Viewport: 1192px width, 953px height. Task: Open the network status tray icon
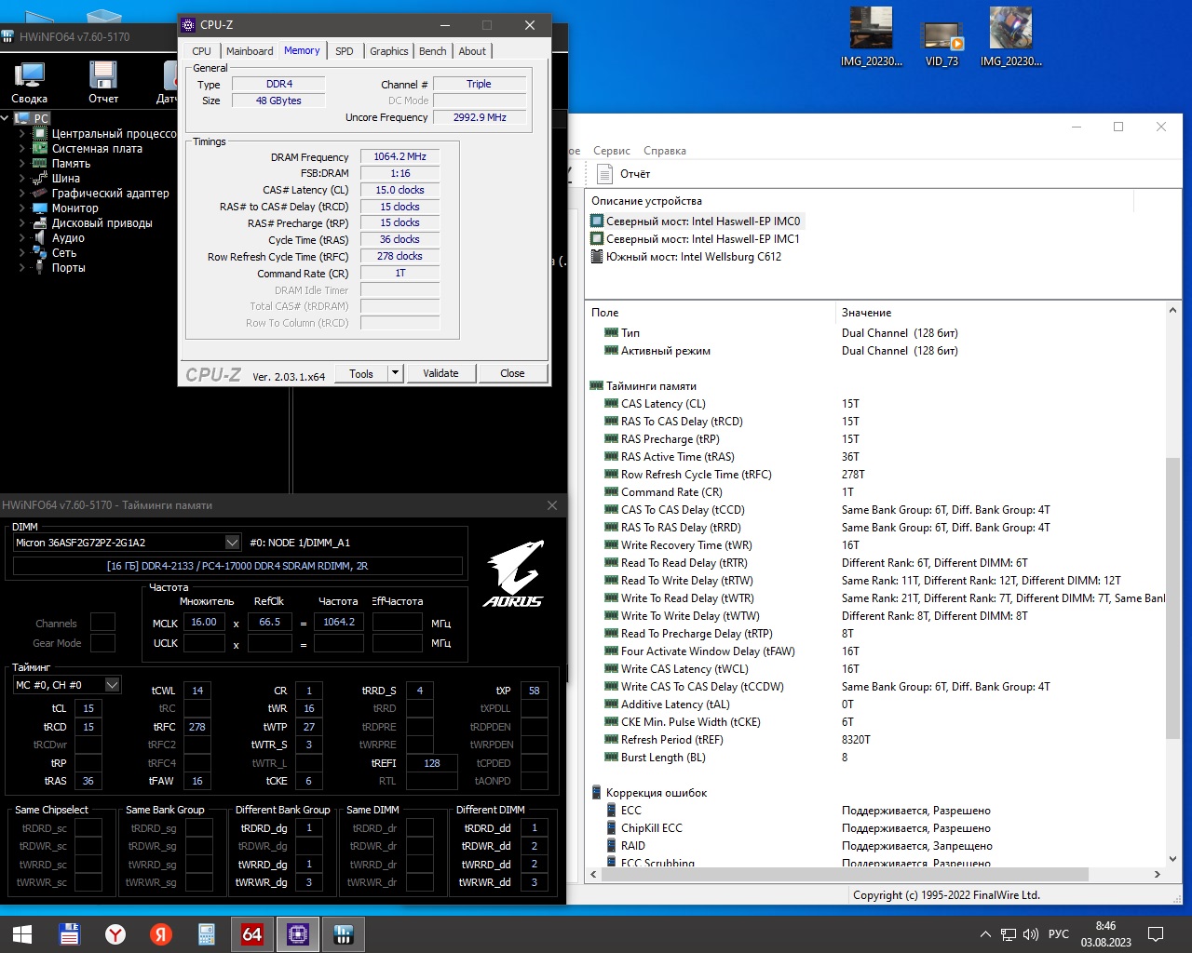(1009, 934)
